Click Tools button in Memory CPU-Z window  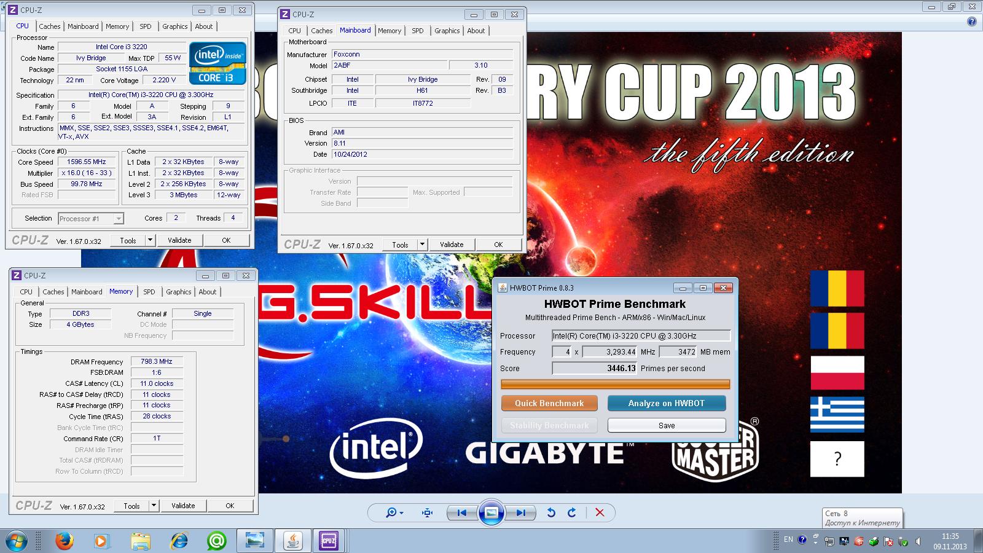(x=131, y=506)
